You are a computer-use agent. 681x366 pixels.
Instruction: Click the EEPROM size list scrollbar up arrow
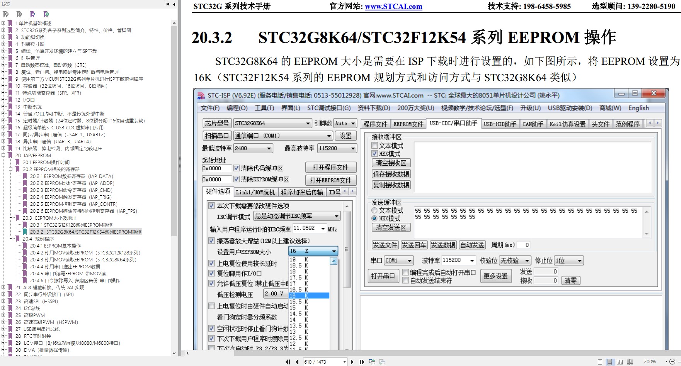[334, 261]
